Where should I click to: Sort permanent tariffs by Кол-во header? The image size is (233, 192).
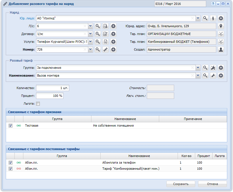pos(186,156)
